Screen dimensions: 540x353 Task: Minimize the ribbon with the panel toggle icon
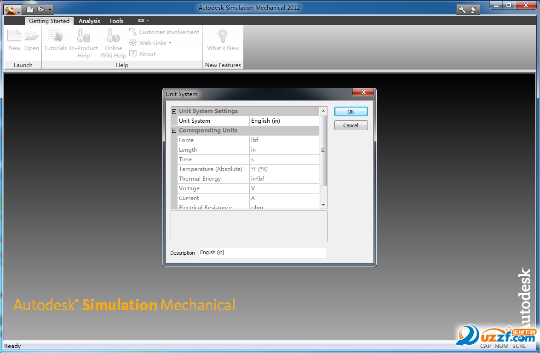(x=141, y=21)
